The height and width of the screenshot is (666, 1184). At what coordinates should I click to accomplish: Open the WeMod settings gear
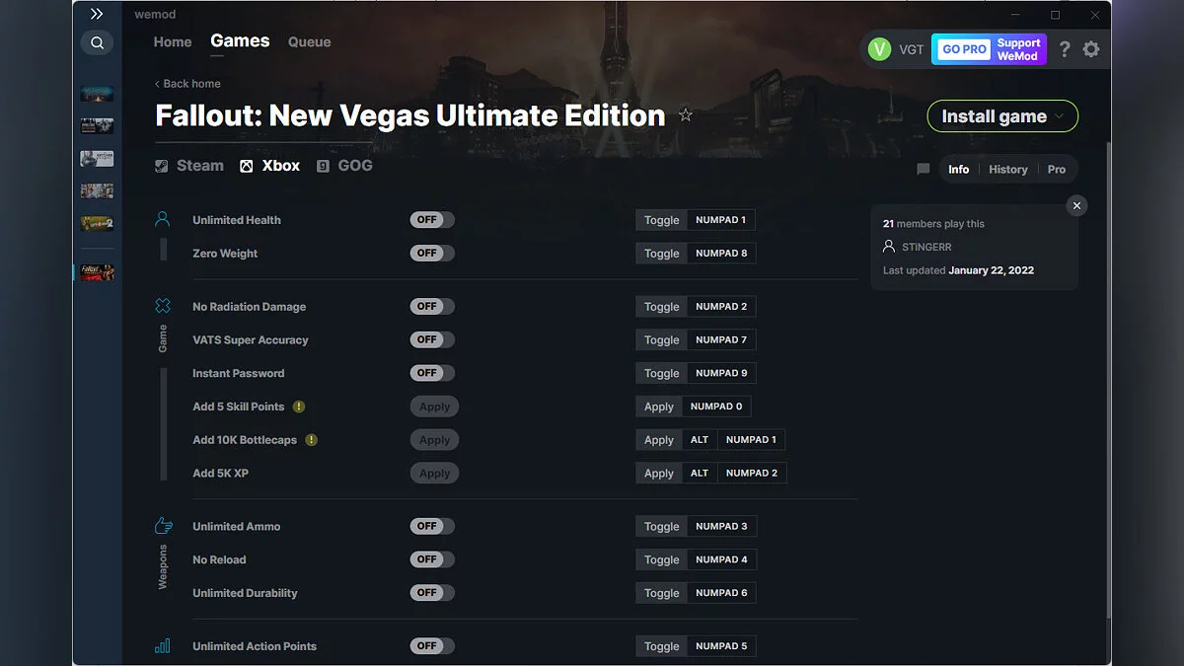[1091, 48]
